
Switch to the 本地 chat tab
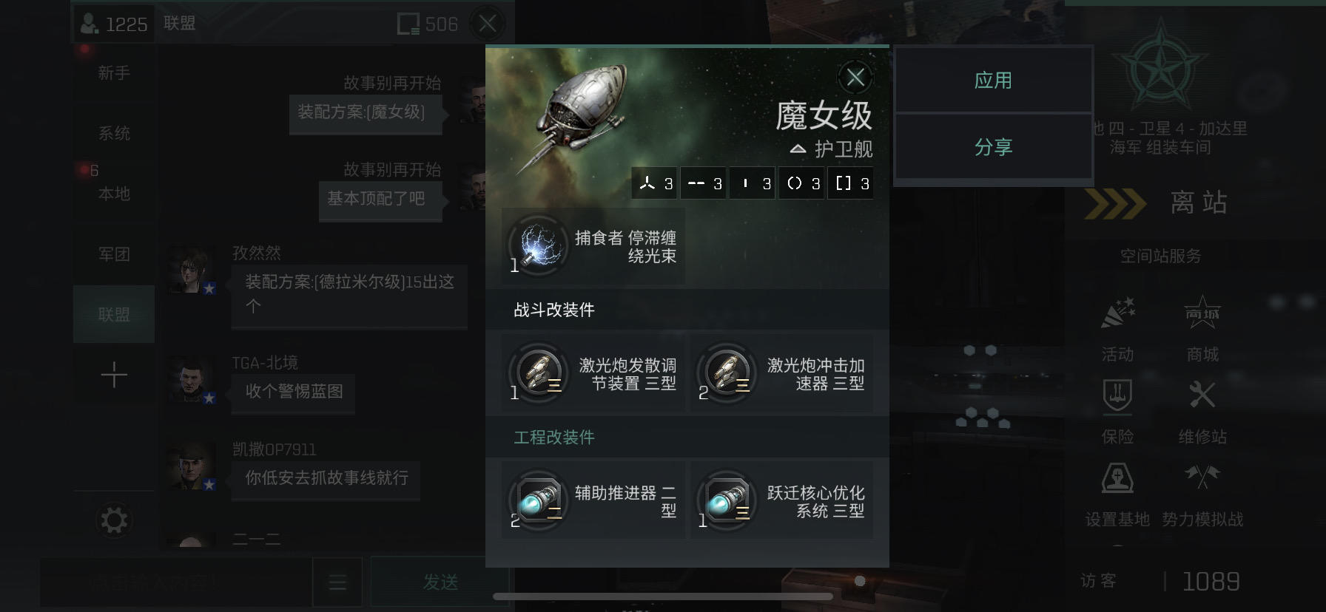[x=113, y=194]
